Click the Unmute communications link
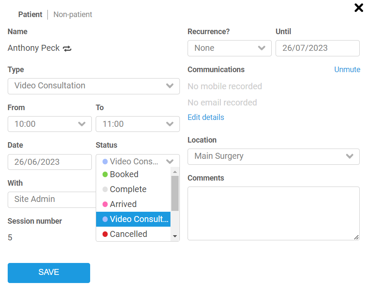 tap(347, 70)
